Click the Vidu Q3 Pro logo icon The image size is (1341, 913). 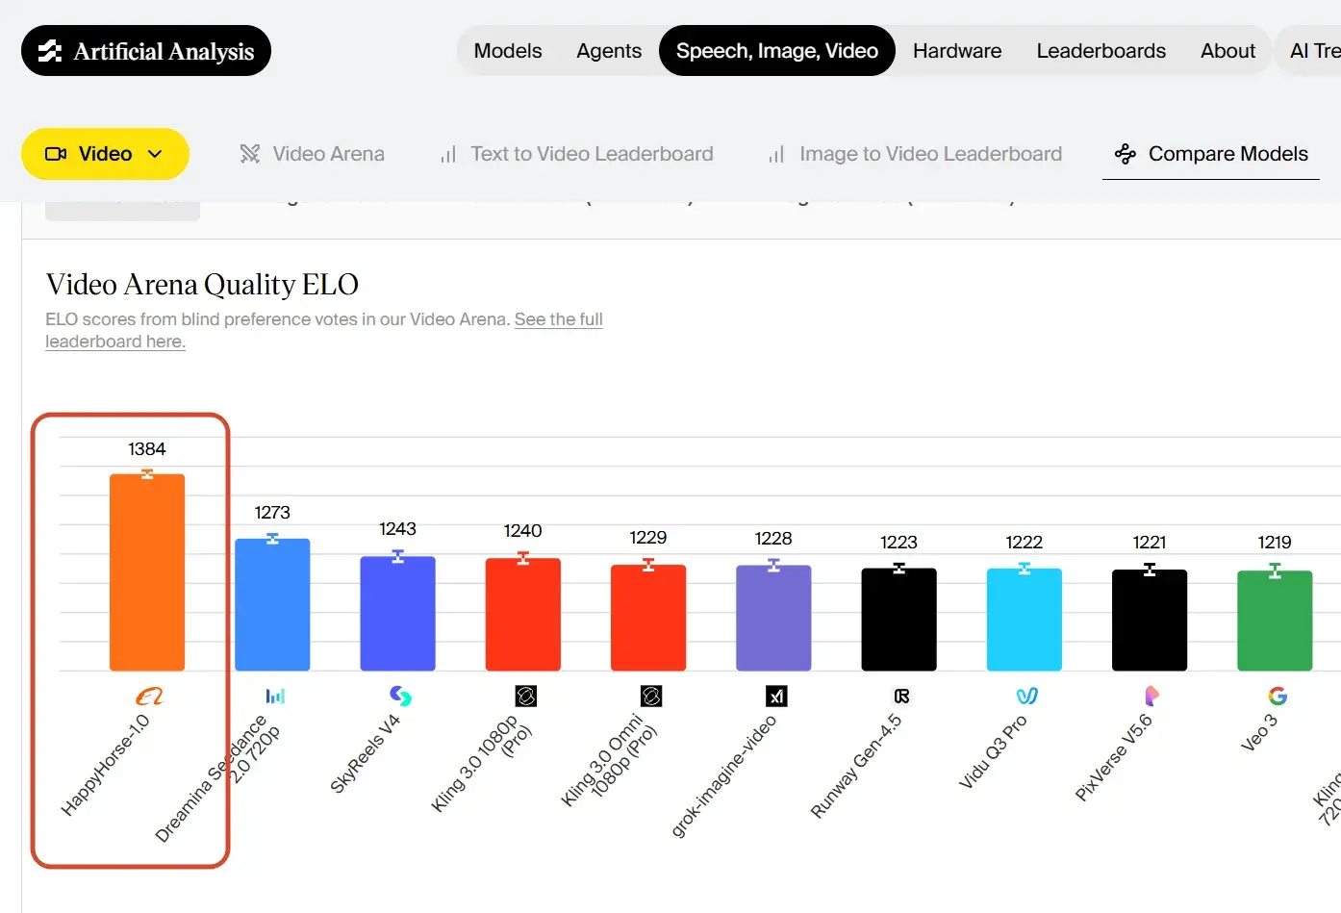1026,696
